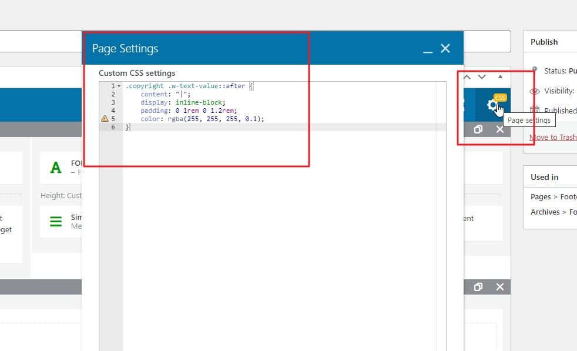
Task: Select the line 2 content property text
Action: (x=166, y=94)
